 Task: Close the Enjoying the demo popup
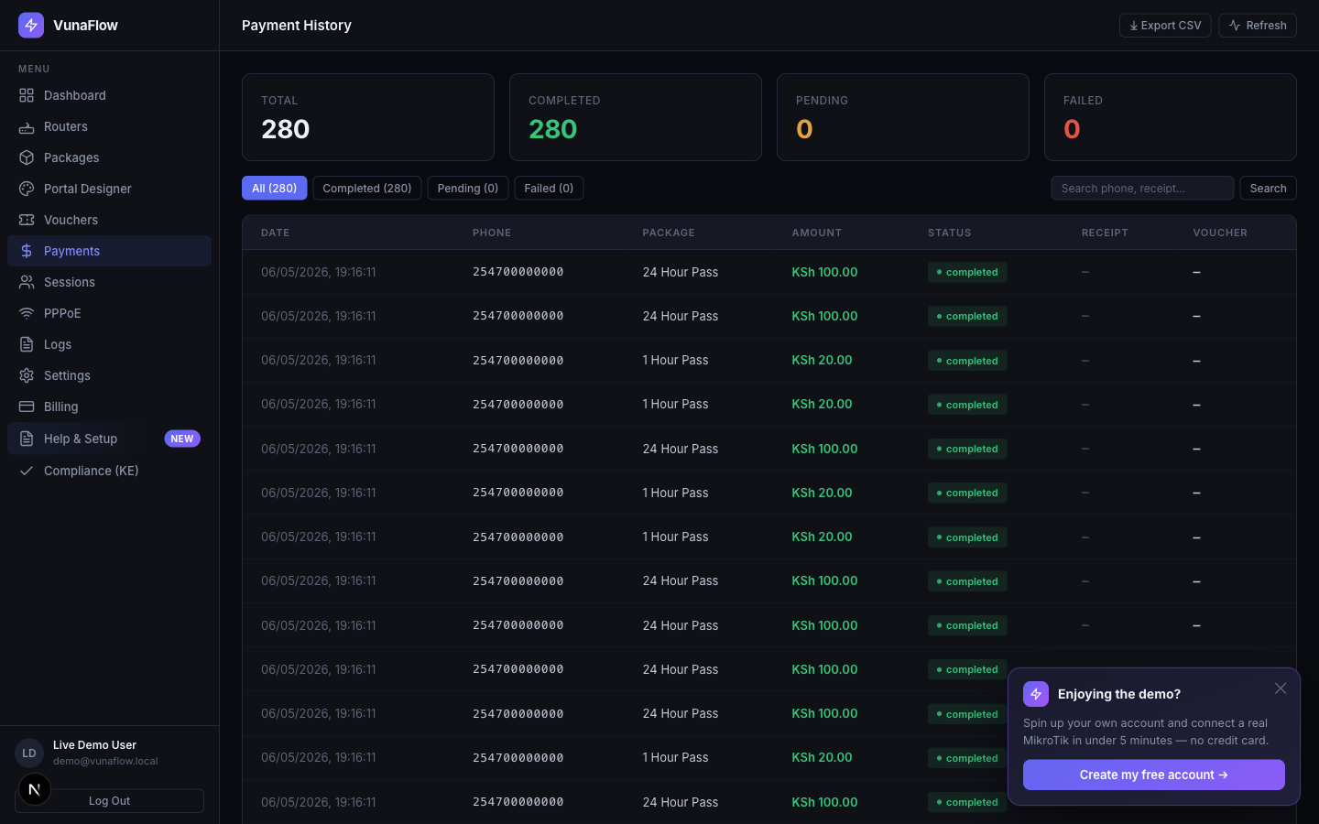tap(1281, 688)
